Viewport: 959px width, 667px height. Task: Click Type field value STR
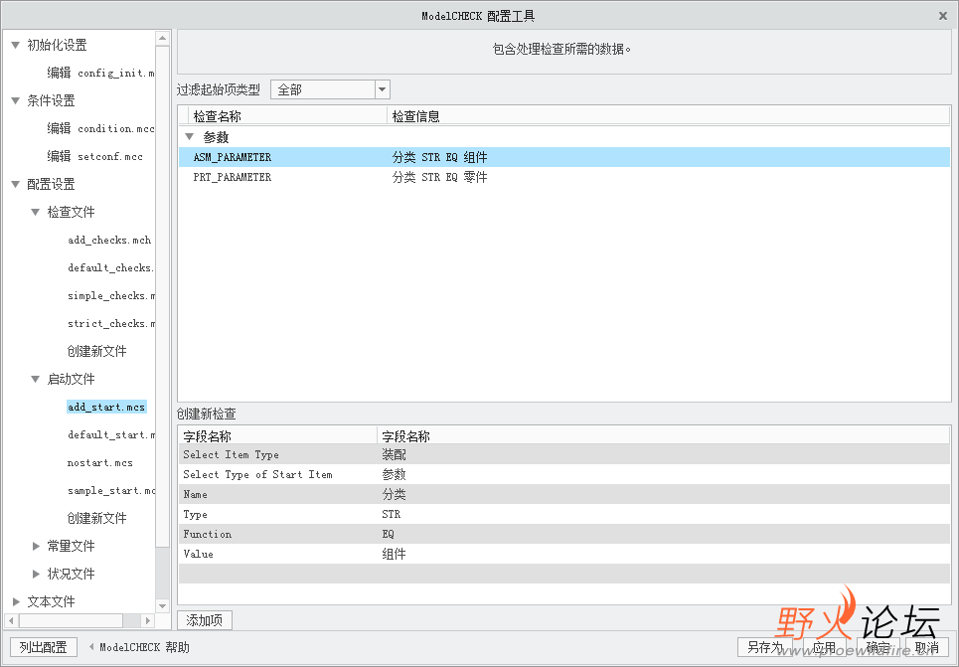[x=391, y=515]
